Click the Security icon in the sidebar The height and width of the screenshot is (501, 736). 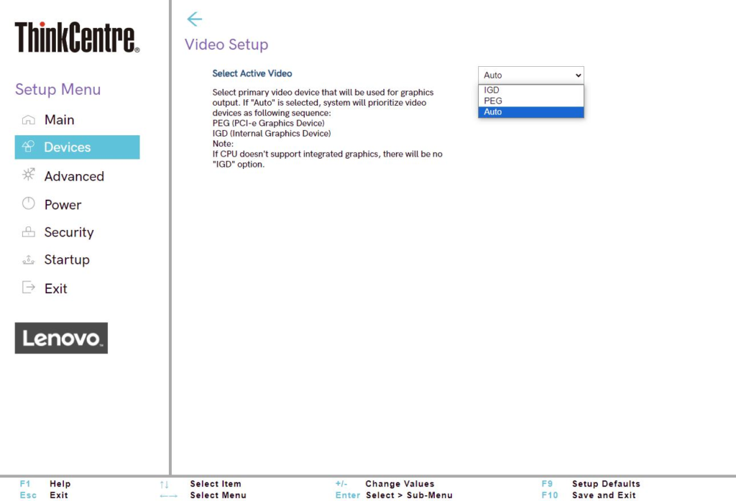click(x=29, y=232)
